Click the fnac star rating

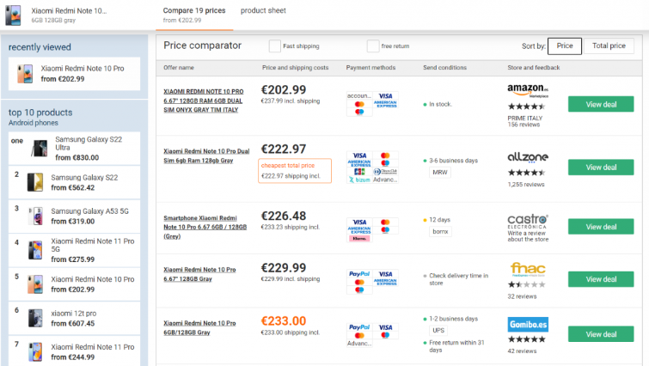(x=526, y=284)
